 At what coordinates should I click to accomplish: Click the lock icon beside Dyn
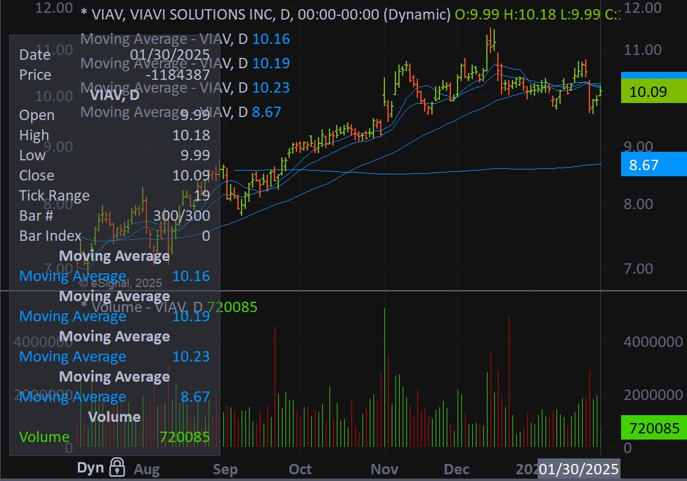(117, 467)
